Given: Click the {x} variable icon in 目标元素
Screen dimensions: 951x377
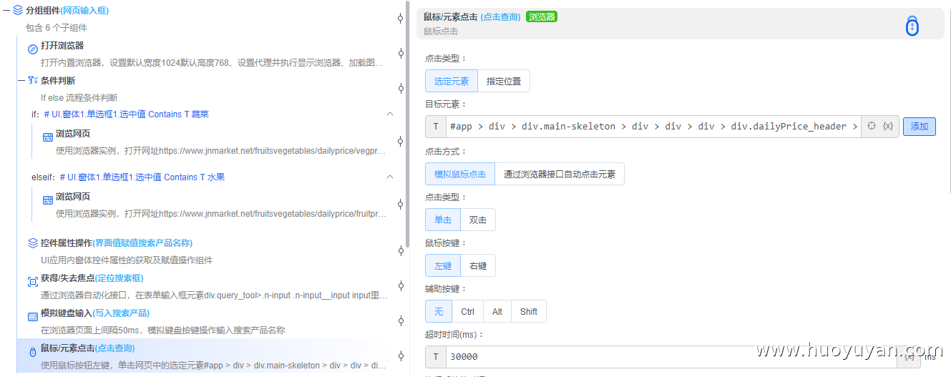Looking at the screenshot, I should click(888, 126).
